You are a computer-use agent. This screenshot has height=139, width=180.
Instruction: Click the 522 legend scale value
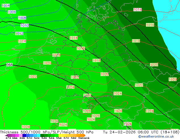click(37, 138)
